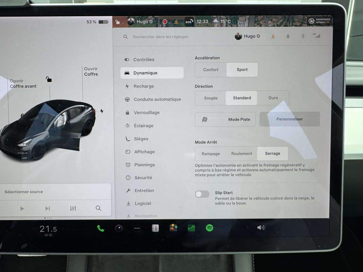Image resolution: width=363 pixels, height=272 pixels.
Task: Open the three-dots app launcher
Action: (137, 228)
